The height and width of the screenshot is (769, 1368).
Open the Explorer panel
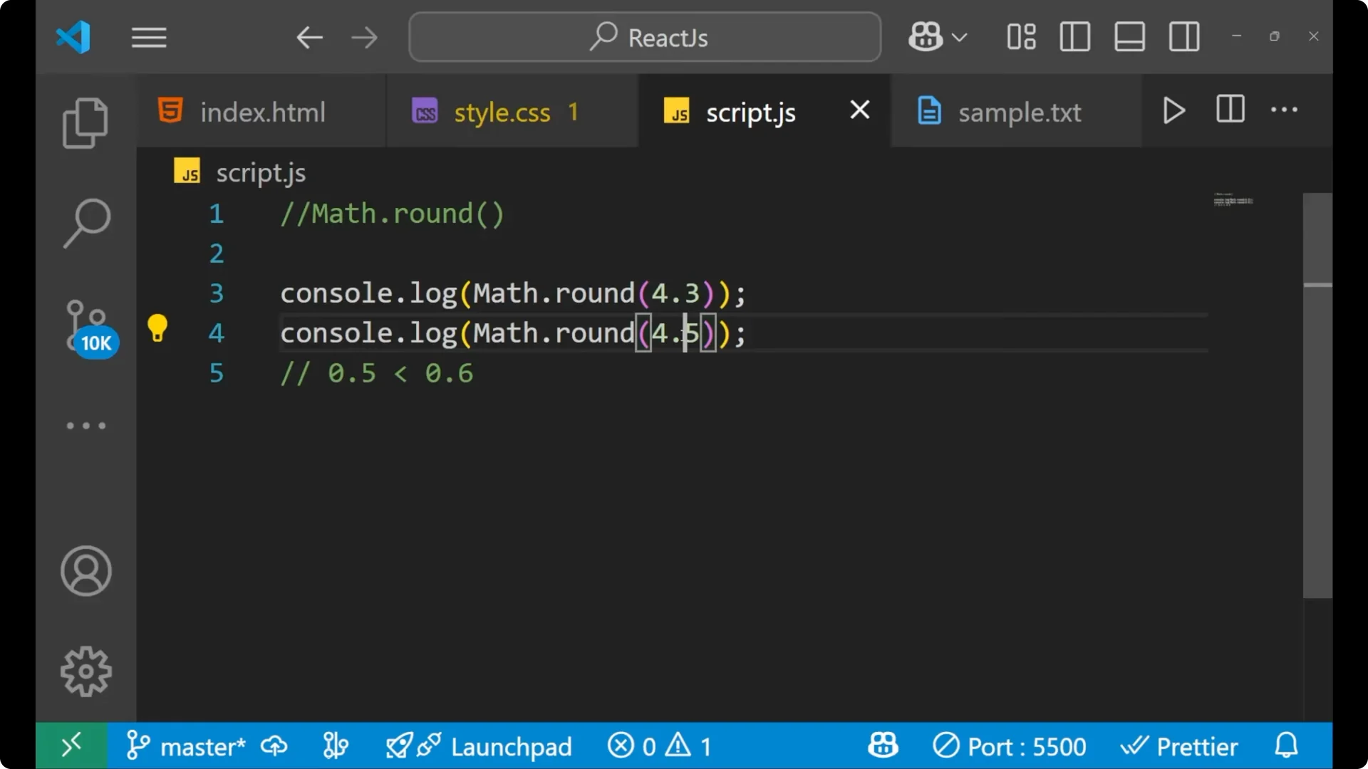85,122
